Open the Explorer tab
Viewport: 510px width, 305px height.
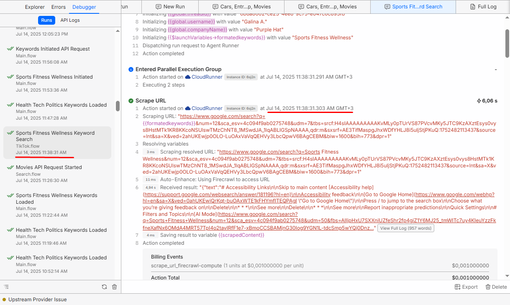pos(35,7)
